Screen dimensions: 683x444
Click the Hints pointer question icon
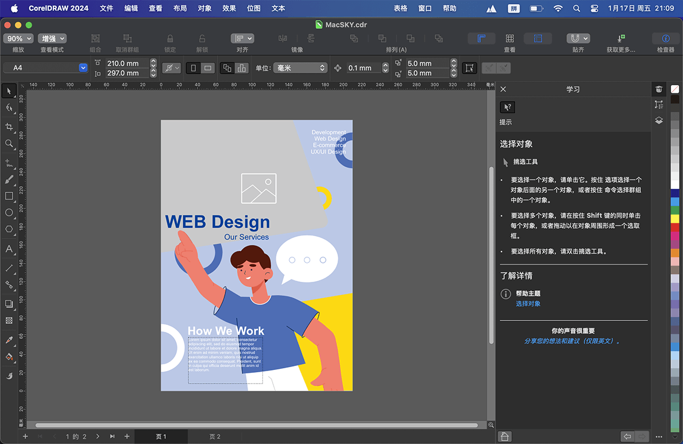pos(507,107)
